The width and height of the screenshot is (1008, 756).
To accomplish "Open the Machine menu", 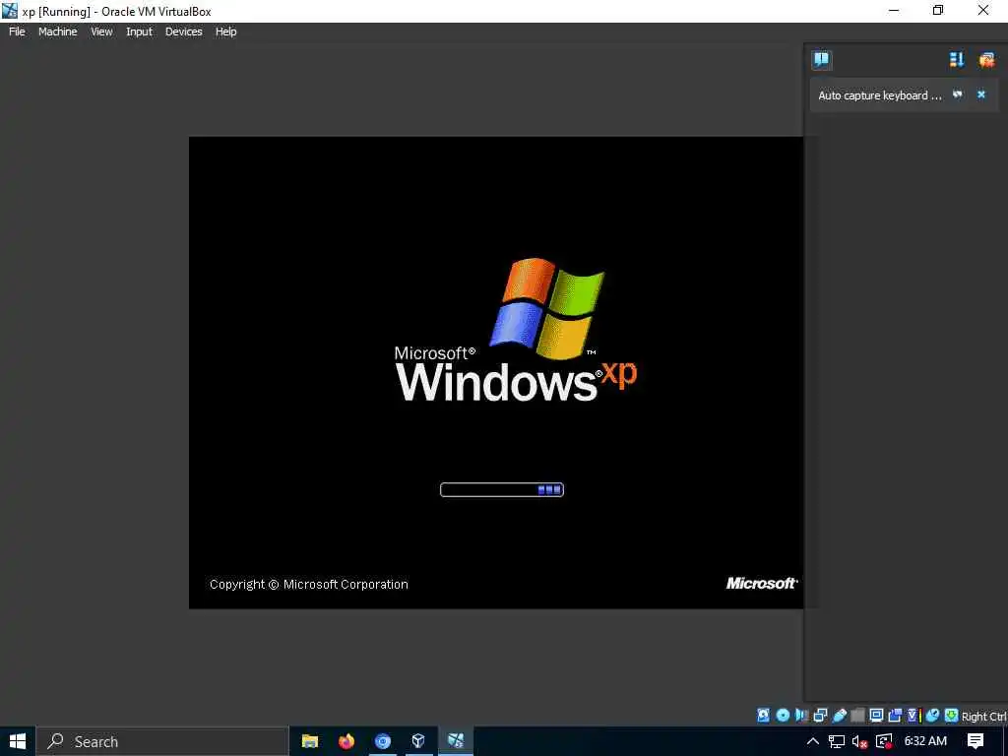I will click(x=58, y=31).
